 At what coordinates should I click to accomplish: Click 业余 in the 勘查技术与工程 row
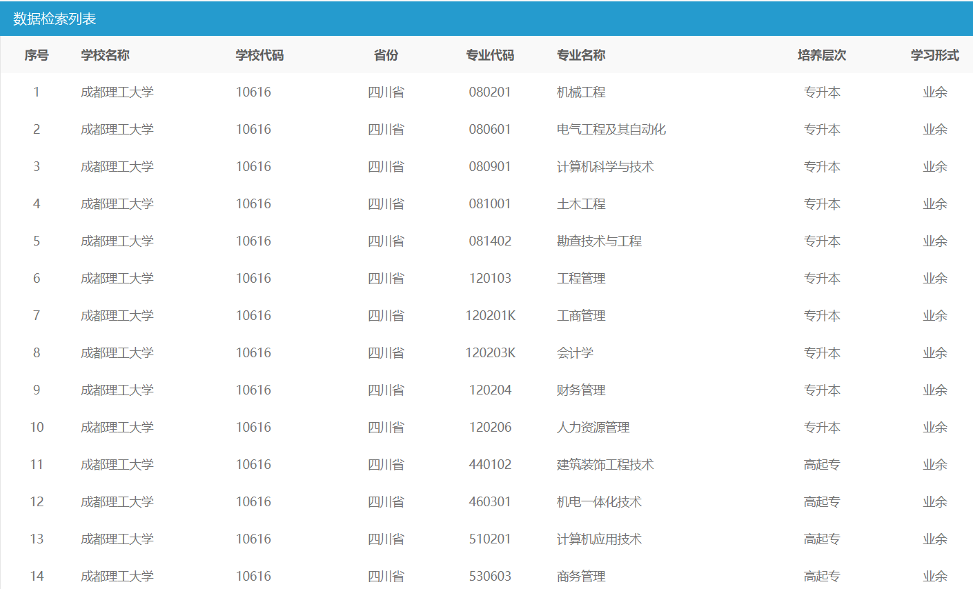[x=935, y=241]
